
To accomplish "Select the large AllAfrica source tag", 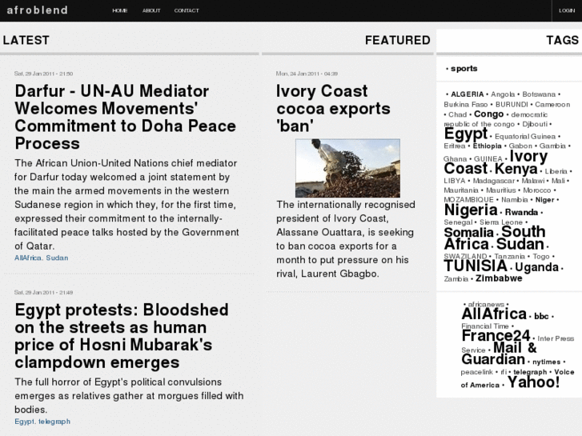I will [494, 314].
